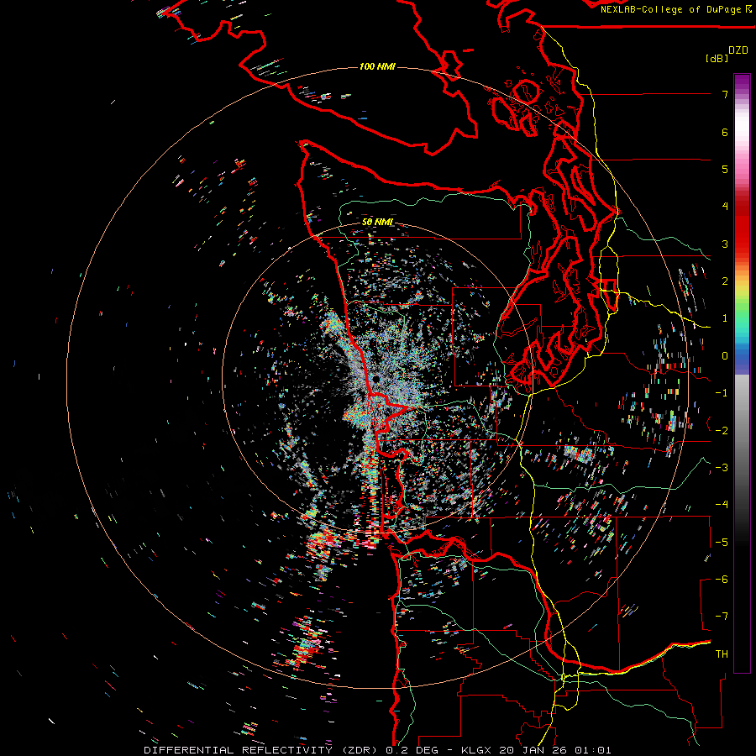This screenshot has width=756, height=756.
Task: Click the KLGX station identifier
Action: pos(477,750)
